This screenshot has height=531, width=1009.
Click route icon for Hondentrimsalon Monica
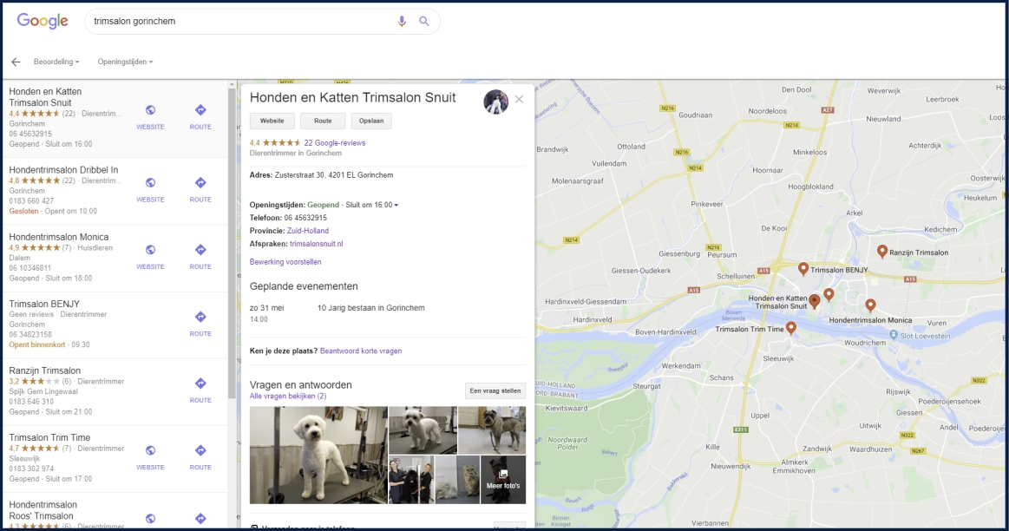click(x=200, y=250)
